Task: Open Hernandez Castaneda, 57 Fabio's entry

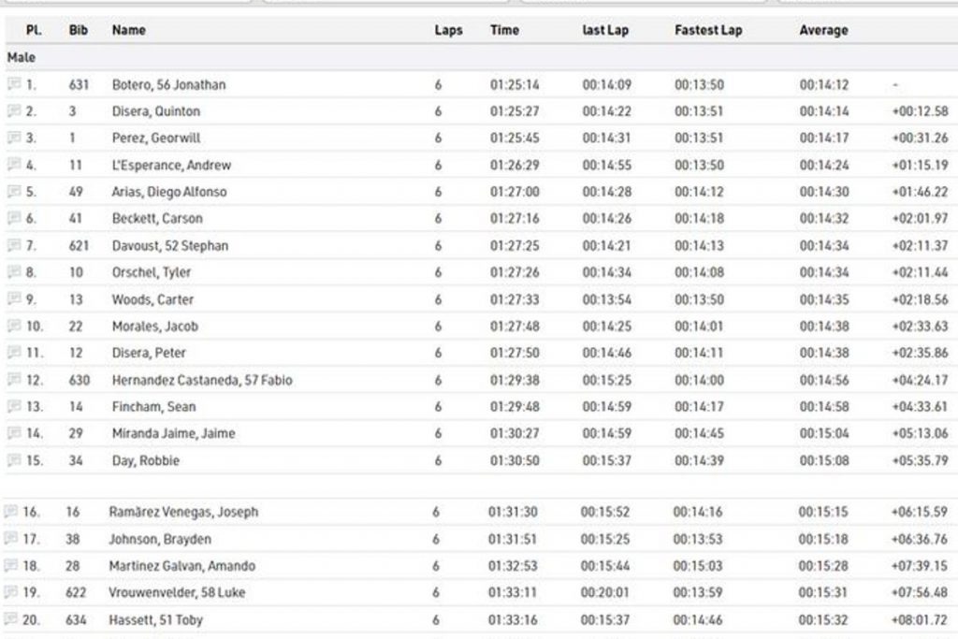Action: [202, 380]
